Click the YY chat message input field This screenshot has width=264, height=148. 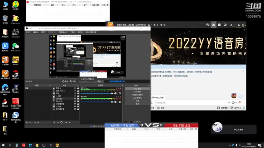click(x=189, y=103)
